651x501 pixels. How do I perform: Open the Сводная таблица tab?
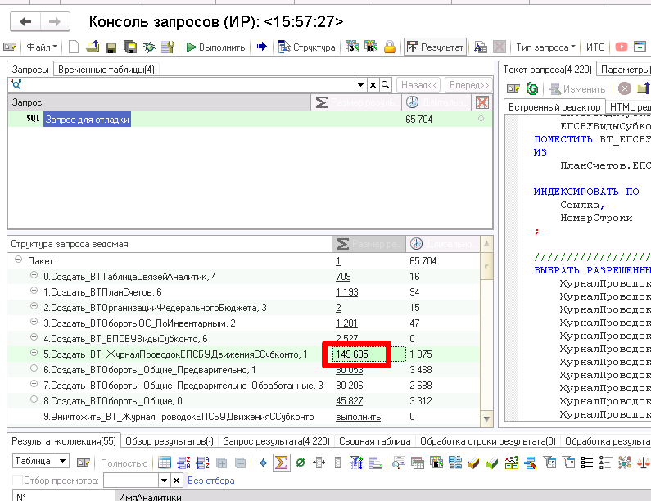tap(375, 441)
